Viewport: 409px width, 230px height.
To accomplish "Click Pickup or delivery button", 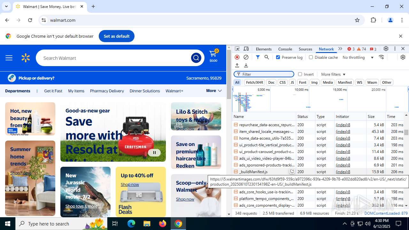I will [31, 78].
